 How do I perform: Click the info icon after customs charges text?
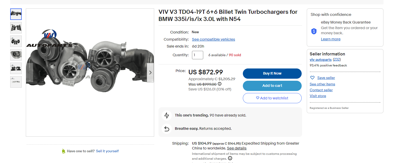[x=230, y=158]
